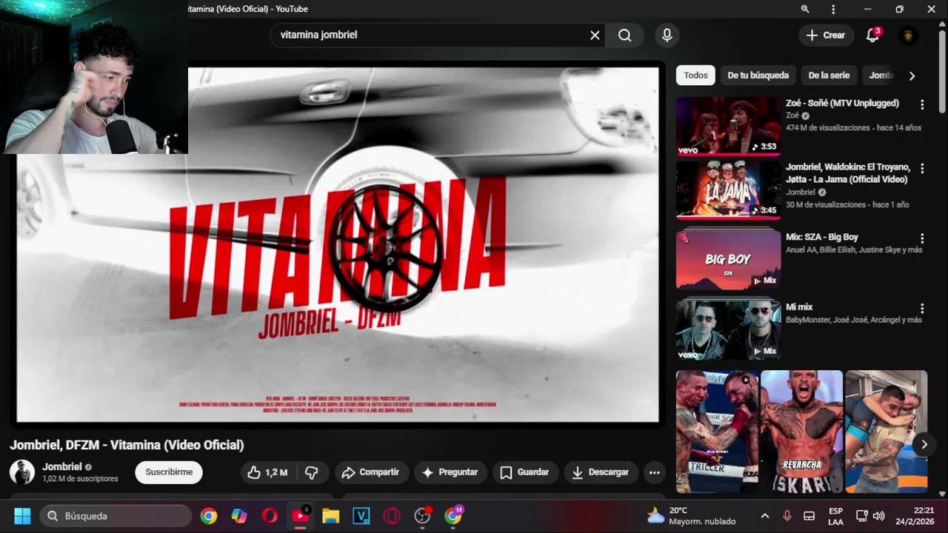Open the browser zoom magnifier icon in title bar

point(805,9)
